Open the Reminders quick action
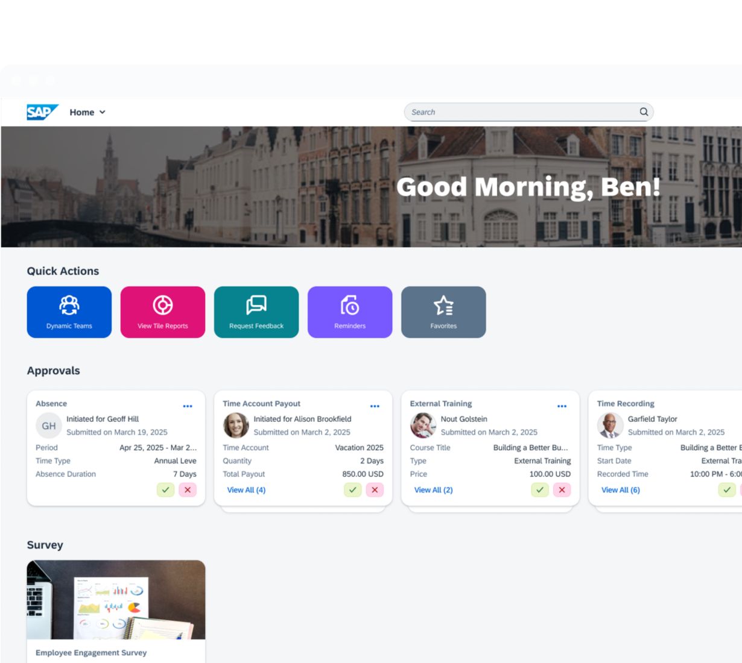The image size is (742, 663). (x=350, y=312)
